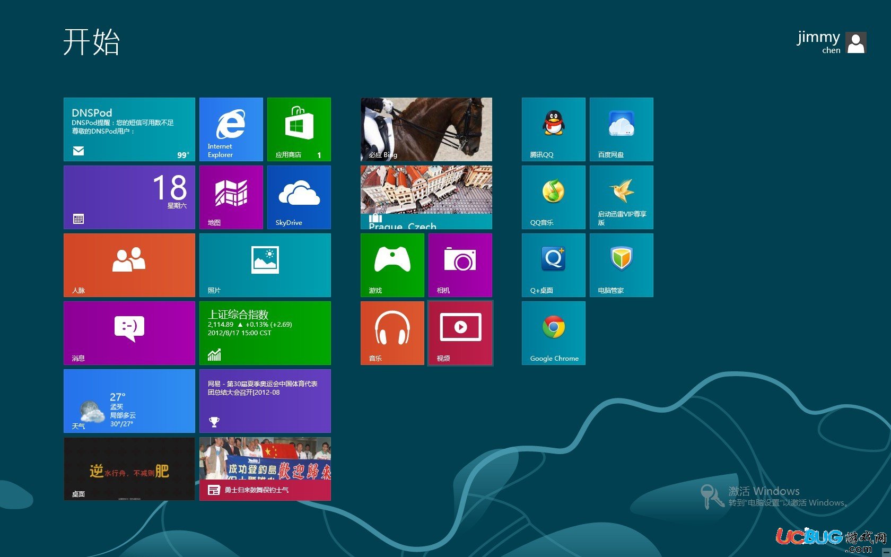Open the SkyDrive tile
The image size is (891, 557).
coord(299,197)
